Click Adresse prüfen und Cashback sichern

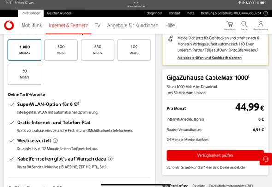(x=210, y=58)
